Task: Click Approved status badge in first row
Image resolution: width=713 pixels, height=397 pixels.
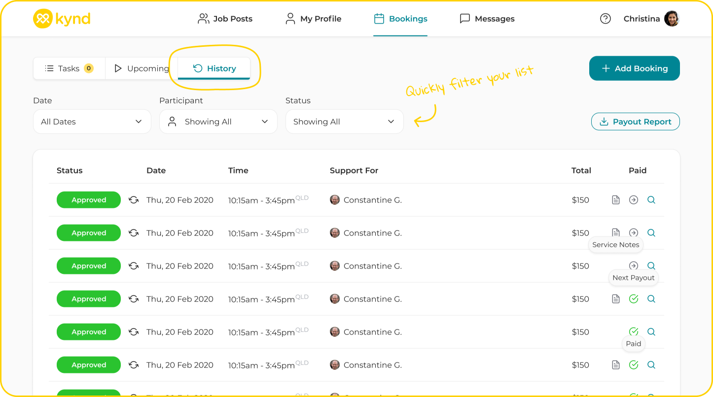Action: coord(89,200)
